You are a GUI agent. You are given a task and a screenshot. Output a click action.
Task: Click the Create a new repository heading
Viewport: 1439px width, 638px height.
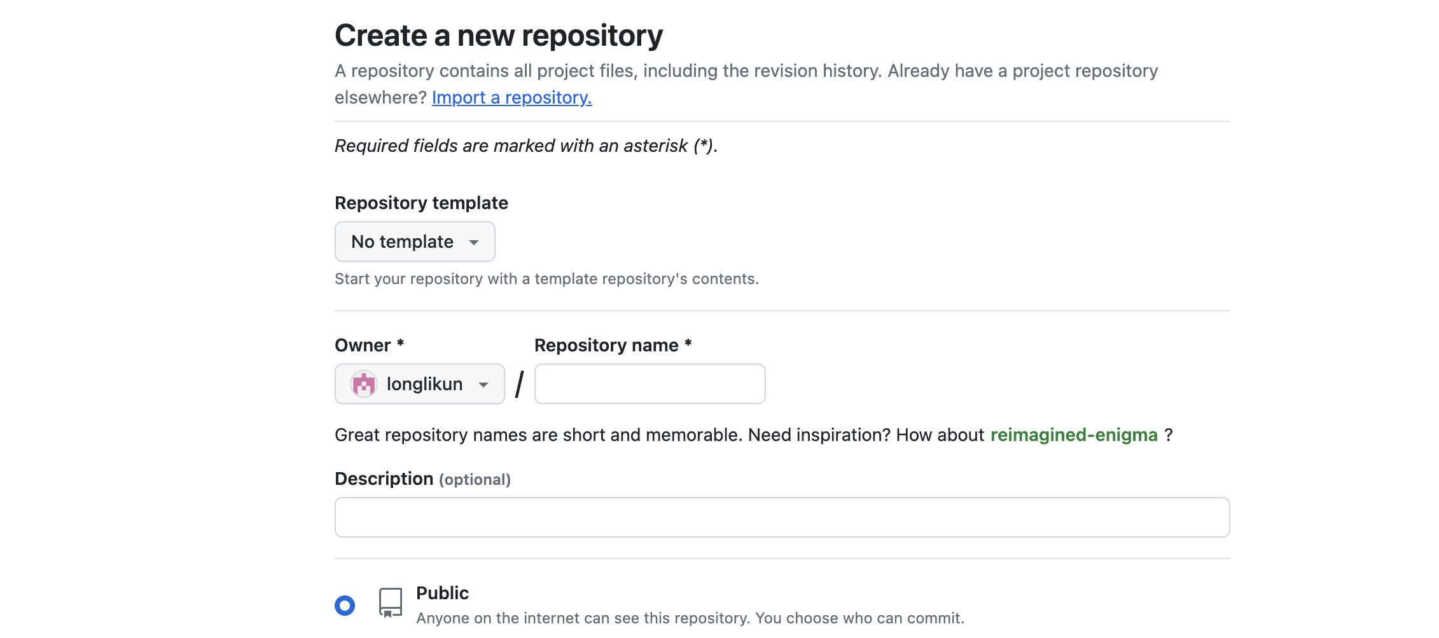tap(499, 36)
